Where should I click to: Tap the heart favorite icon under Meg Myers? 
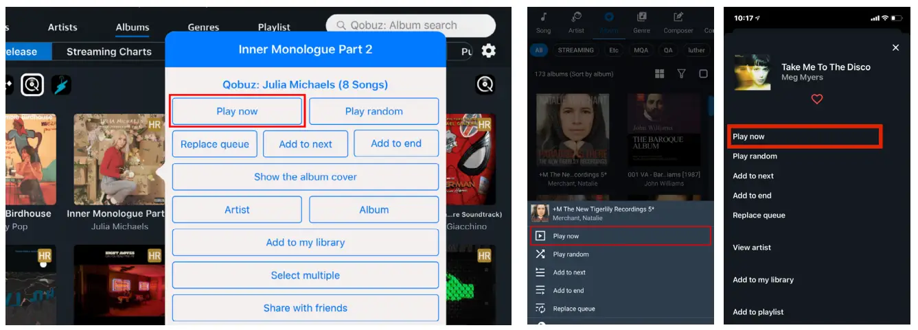(x=817, y=99)
